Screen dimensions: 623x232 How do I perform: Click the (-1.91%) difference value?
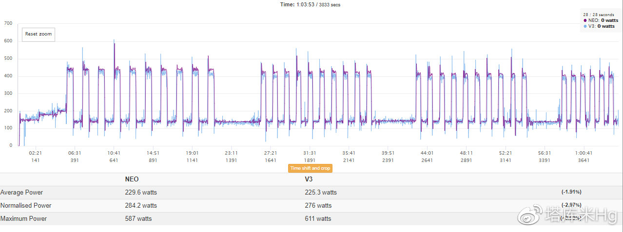(571, 193)
